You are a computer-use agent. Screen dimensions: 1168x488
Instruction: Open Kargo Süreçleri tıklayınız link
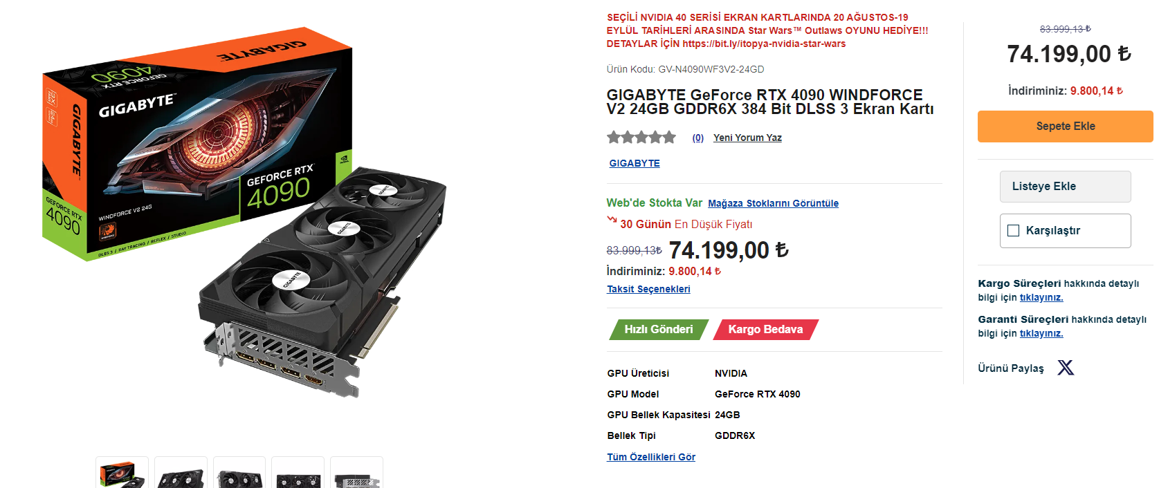(x=1041, y=297)
